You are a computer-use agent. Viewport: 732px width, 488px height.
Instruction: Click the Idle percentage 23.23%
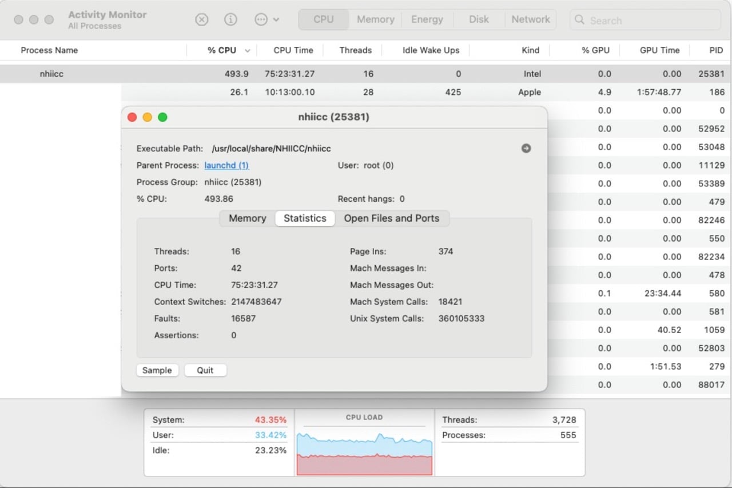click(x=270, y=450)
